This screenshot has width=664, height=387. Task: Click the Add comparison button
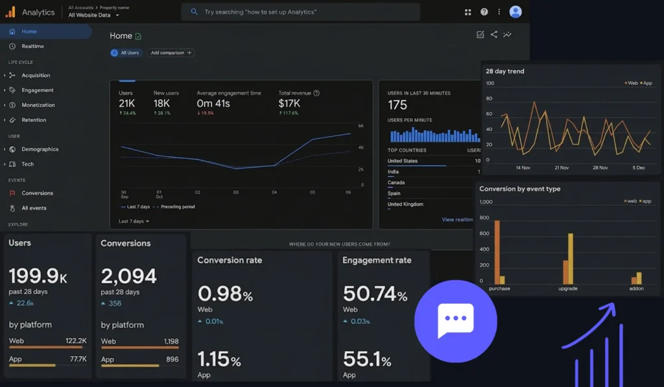[x=171, y=53]
